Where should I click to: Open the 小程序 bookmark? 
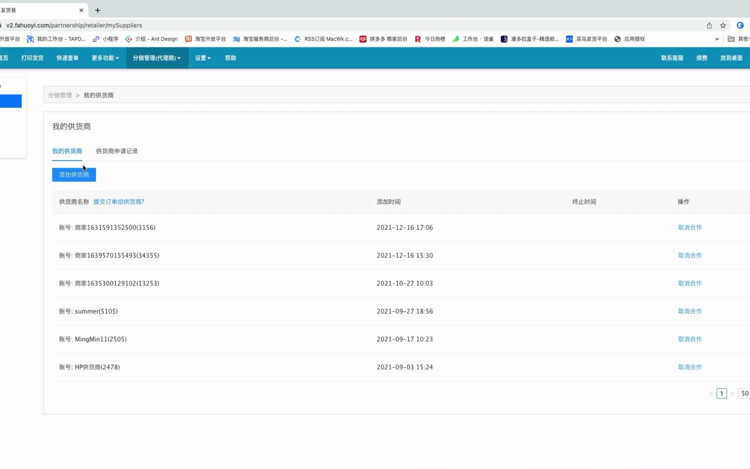tap(105, 39)
